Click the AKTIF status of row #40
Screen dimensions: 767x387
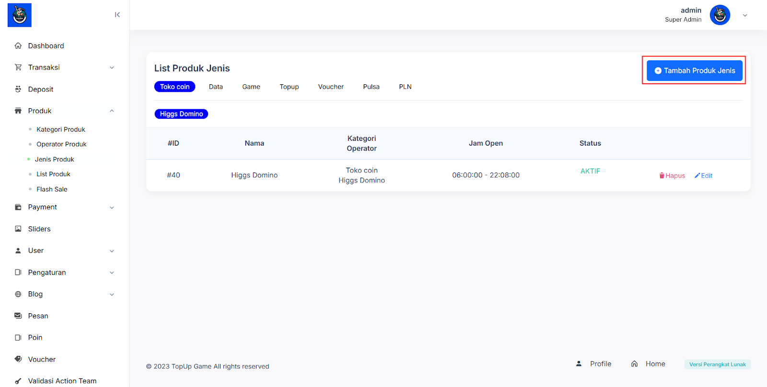[590, 171]
